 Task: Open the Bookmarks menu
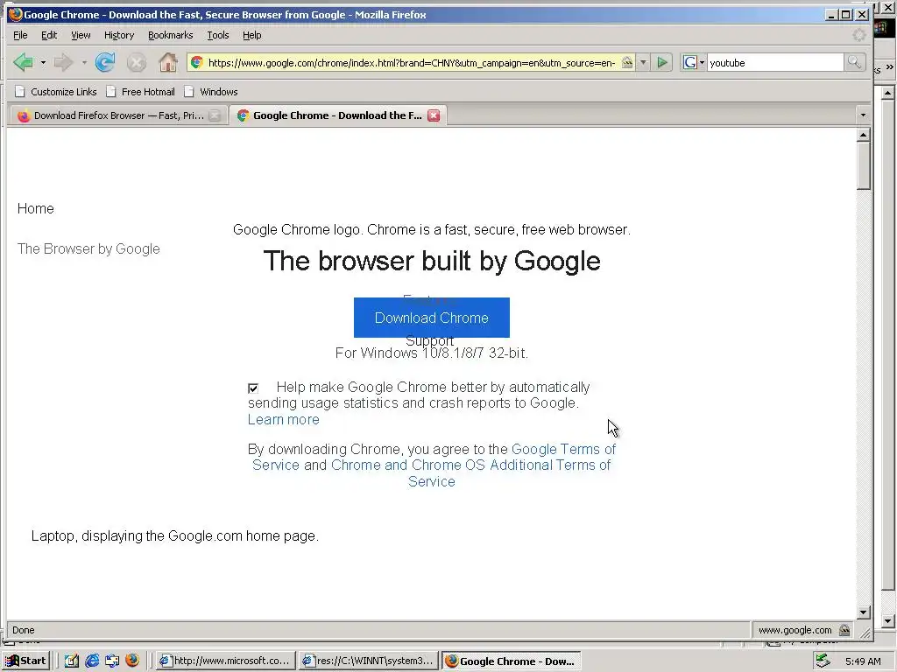tap(171, 35)
